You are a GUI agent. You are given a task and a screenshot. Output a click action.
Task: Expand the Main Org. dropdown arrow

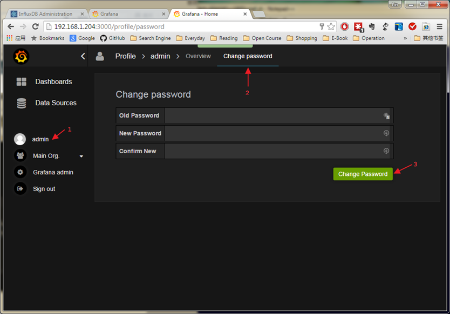(81, 156)
